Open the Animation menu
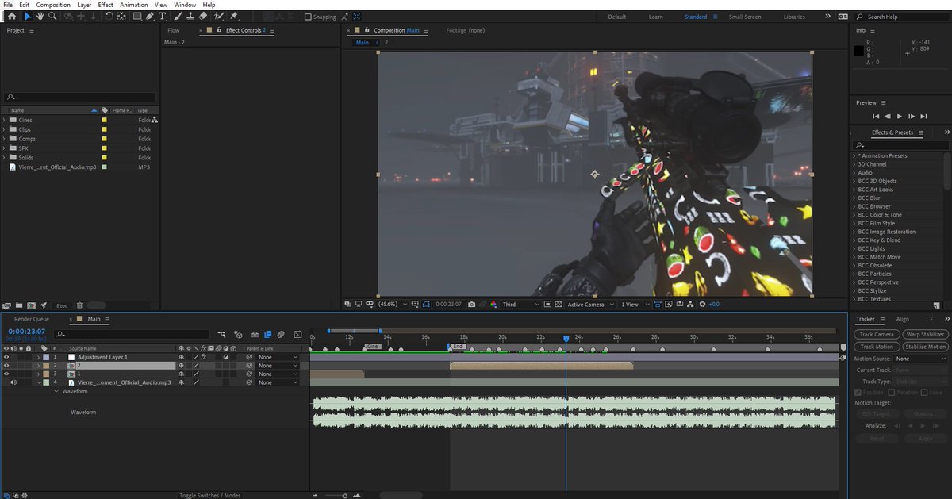Image resolution: width=952 pixels, height=499 pixels. tap(133, 5)
